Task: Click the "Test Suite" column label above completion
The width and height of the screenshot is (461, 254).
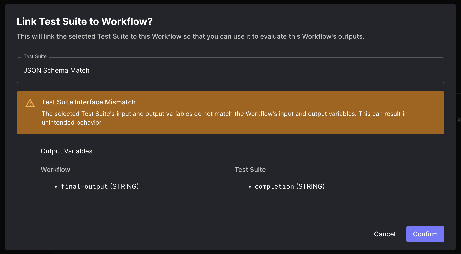Action: click(250, 170)
